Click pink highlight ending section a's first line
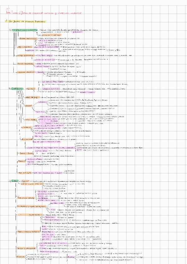Screen dimensions: 187x264 77,32
